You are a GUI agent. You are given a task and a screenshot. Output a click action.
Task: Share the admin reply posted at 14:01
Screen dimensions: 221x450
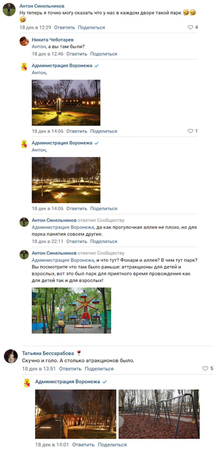(112, 444)
